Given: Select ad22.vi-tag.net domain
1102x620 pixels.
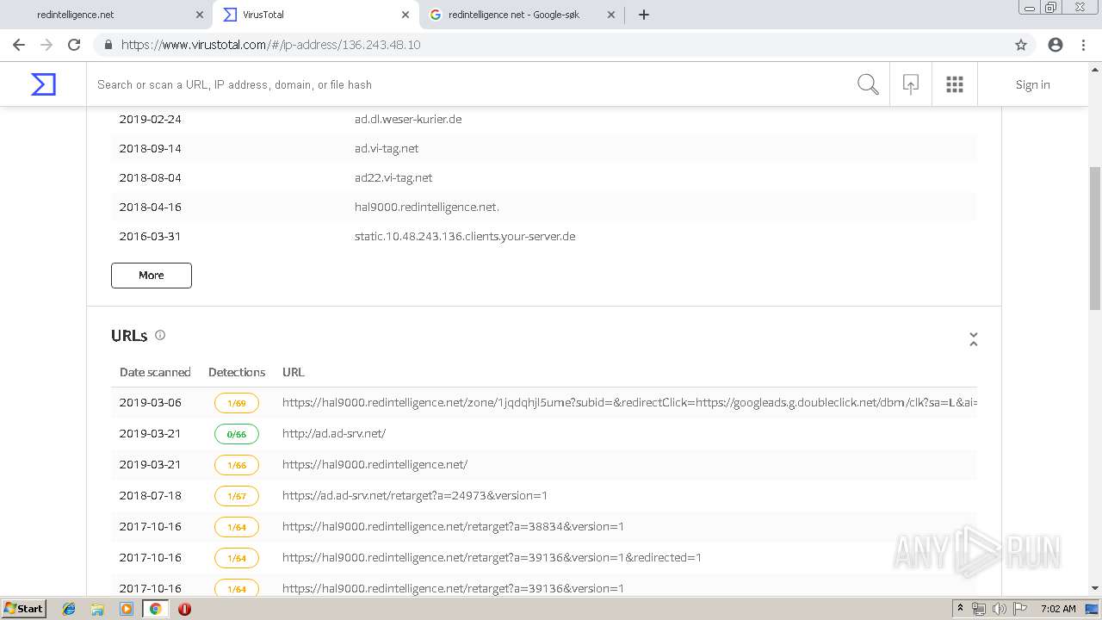Looking at the screenshot, I should click(393, 177).
